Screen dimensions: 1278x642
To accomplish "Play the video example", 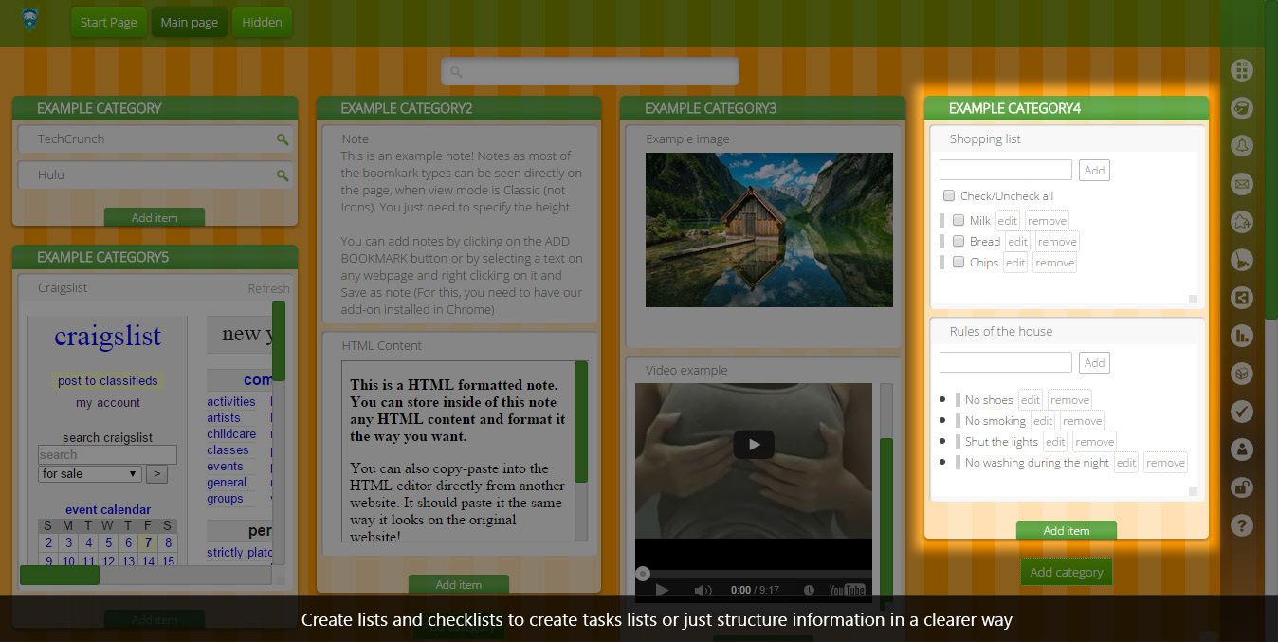I will click(754, 444).
